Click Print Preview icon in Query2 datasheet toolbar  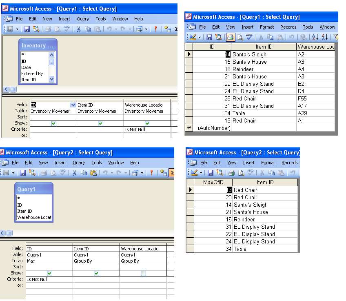[x=241, y=173]
